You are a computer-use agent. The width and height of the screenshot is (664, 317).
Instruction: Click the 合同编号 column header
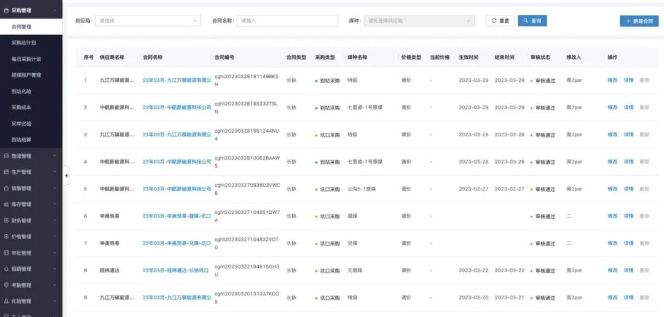(224, 57)
